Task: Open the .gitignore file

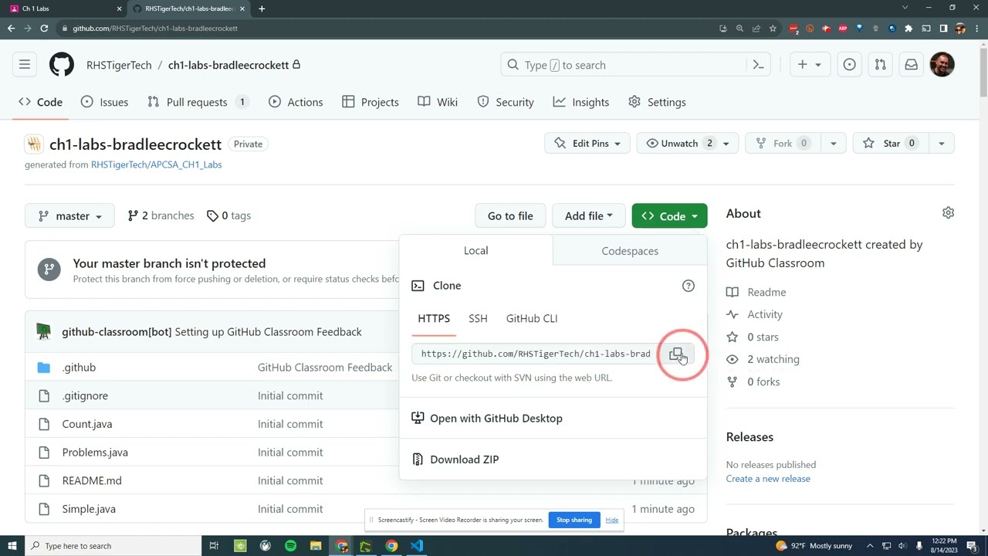Action: click(85, 395)
